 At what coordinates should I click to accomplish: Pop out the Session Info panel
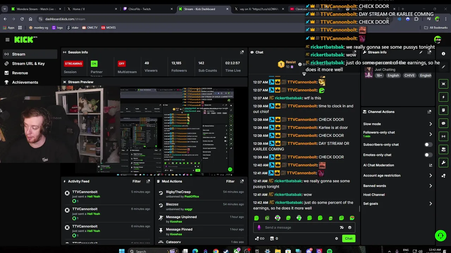[x=242, y=52]
